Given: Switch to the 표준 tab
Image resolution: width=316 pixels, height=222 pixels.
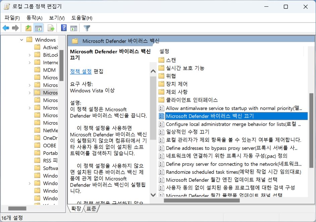Looking at the screenshot, I should [x=91, y=209].
